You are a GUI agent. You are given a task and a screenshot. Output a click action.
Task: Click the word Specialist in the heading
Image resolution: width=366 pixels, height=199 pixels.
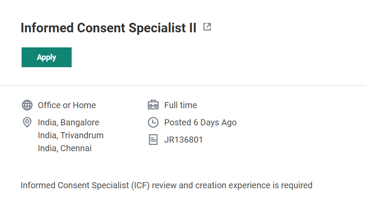(x=156, y=28)
